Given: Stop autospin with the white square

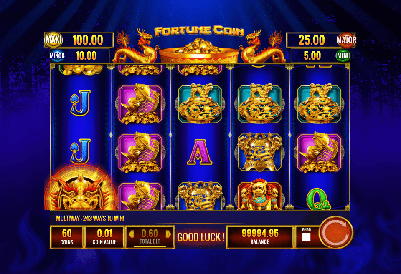Looking at the screenshot, I should coord(306,237).
